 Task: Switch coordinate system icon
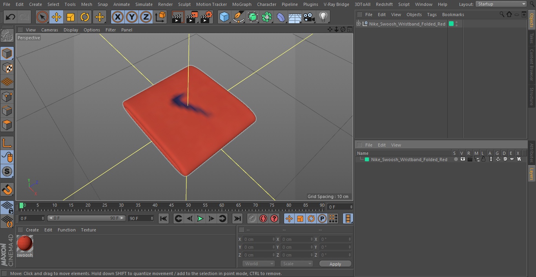click(x=160, y=17)
